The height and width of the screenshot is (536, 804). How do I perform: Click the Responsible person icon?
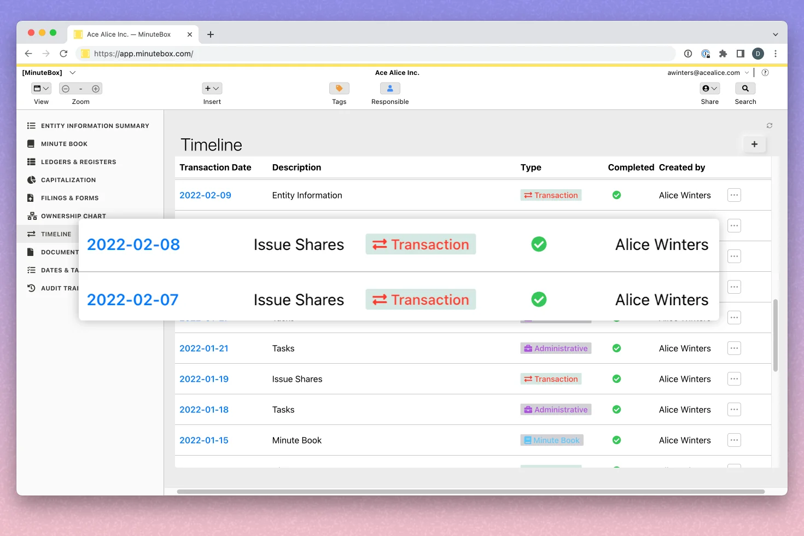(390, 89)
